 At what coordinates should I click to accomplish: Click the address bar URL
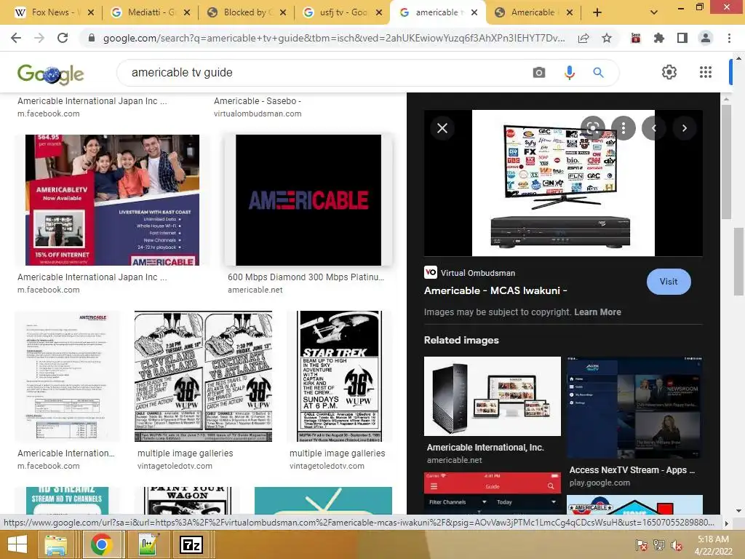(333, 38)
